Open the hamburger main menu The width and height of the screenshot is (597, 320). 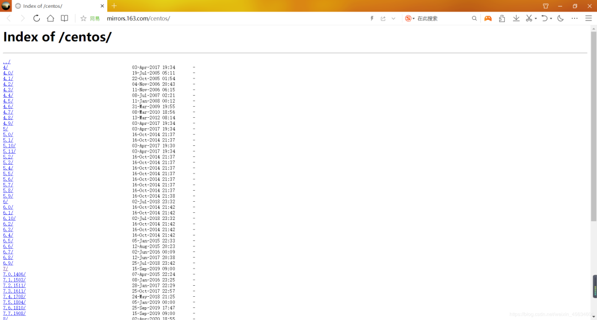[589, 18]
